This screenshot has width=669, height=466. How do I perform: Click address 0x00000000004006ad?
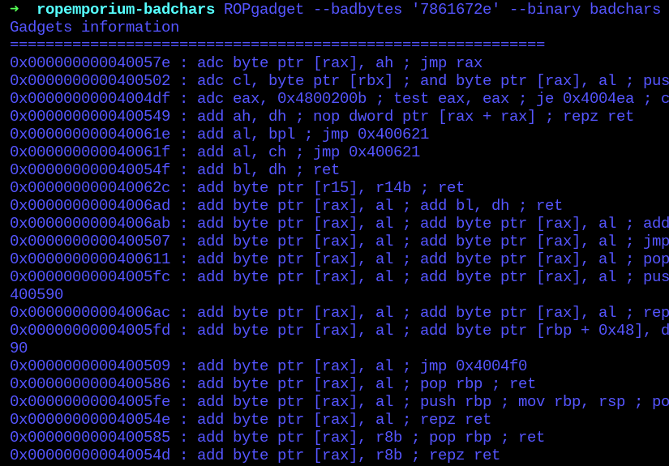point(90,205)
